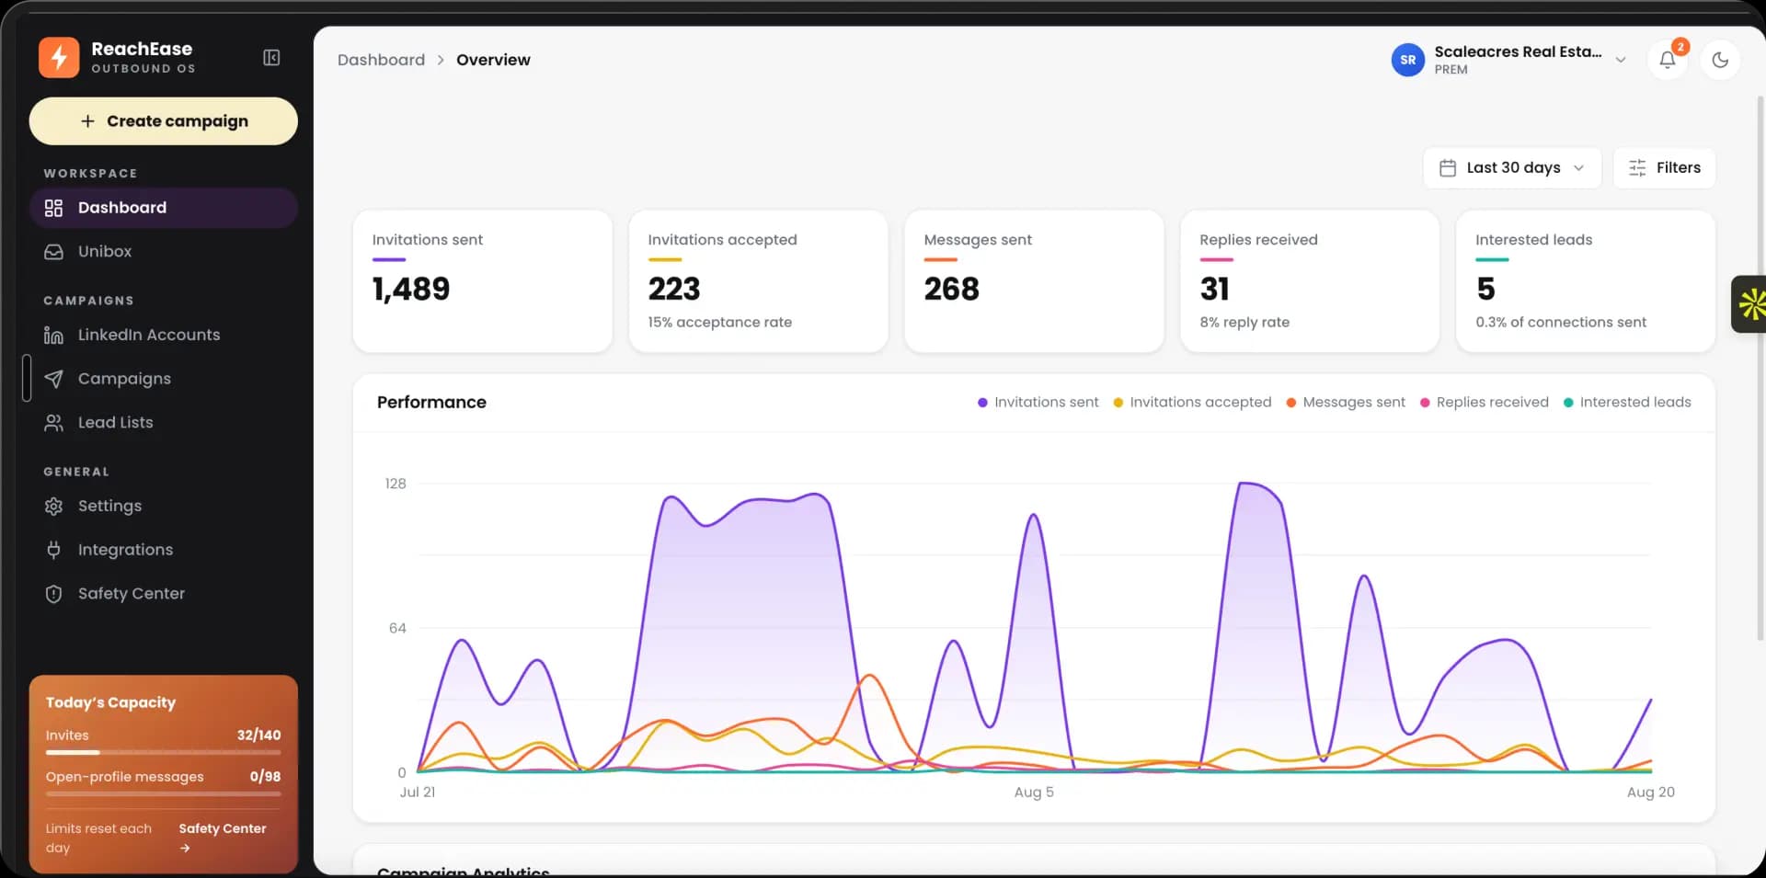Click the plus icon in Create campaign
This screenshot has height=878, width=1766.
click(x=87, y=121)
